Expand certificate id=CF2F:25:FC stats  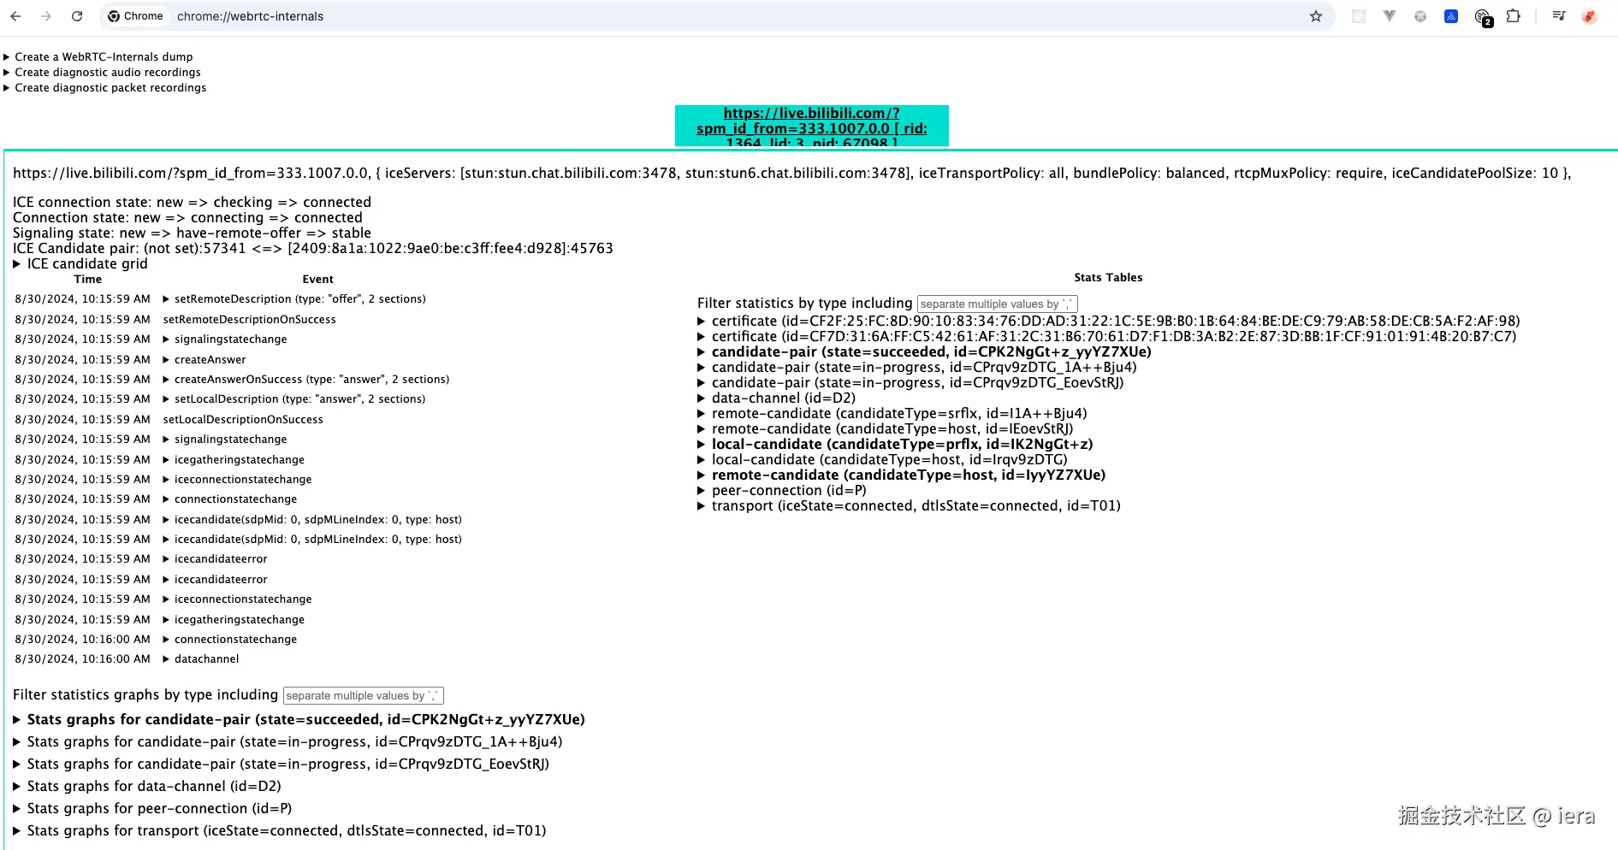pyautogui.click(x=1109, y=322)
